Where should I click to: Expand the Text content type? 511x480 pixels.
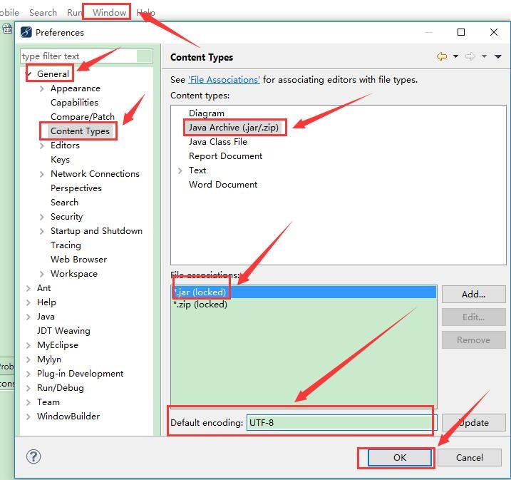point(180,170)
